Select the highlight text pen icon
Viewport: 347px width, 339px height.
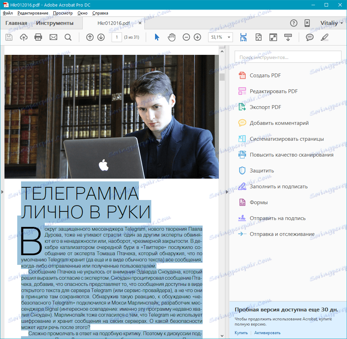324,37
